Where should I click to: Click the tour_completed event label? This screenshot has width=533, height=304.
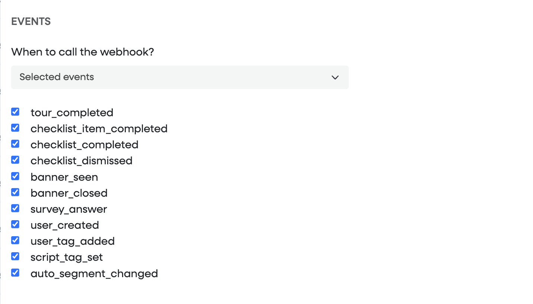coord(72,113)
